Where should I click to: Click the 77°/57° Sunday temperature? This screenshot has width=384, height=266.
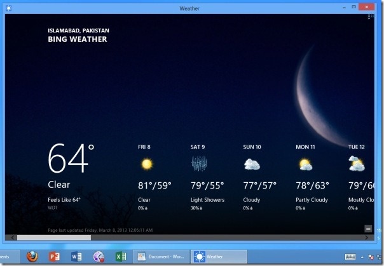tap(259, 185)
